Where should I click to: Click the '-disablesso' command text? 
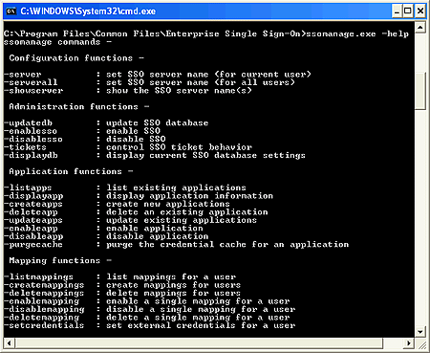click(x=33, y=139)
